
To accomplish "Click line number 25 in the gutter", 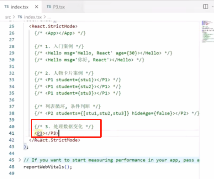I will [11, 26].
